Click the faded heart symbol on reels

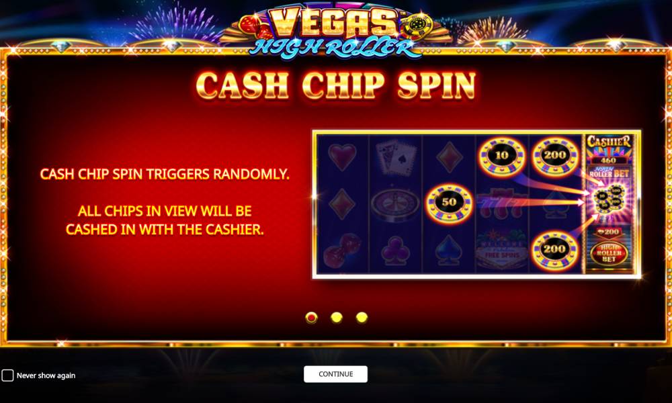pos(342,156)
